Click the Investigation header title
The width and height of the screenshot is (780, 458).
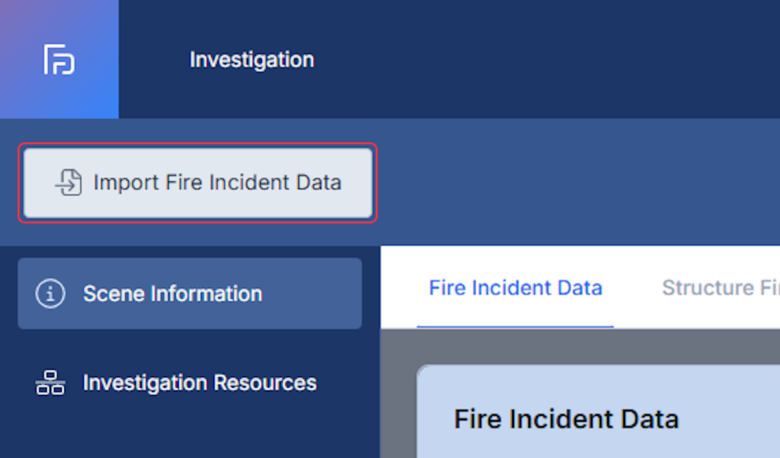[252, 60]
